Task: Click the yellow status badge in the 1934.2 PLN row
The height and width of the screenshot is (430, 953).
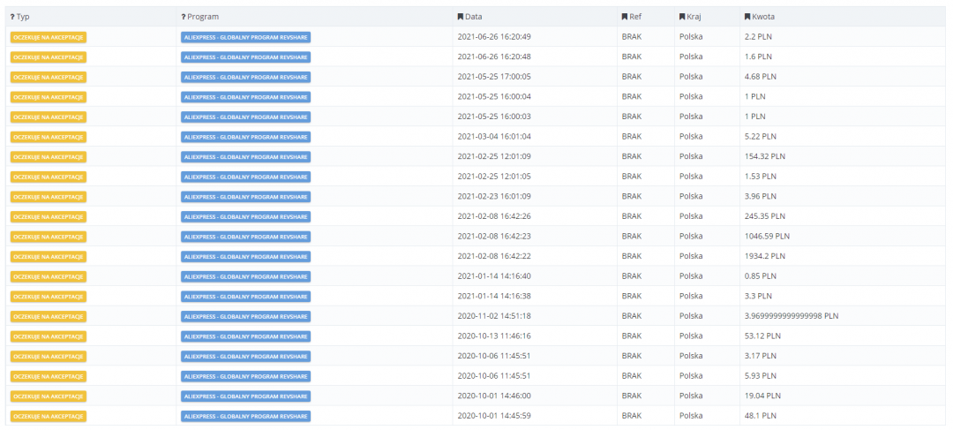Action: 49,256
